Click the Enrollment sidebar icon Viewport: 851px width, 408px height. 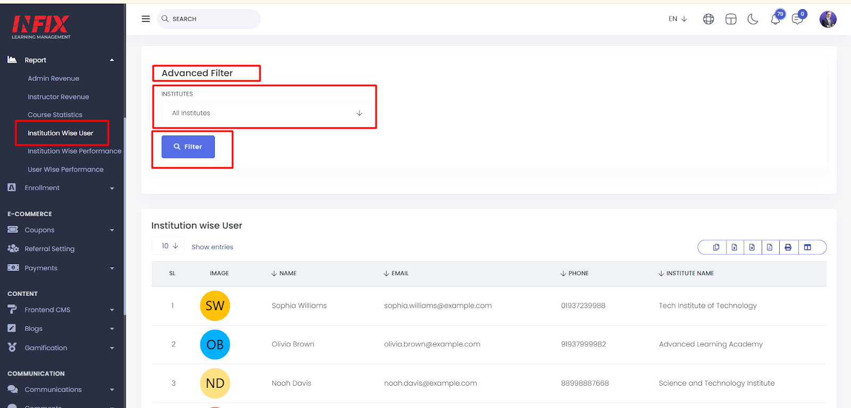pyautogui.click(x=12, y=188)
